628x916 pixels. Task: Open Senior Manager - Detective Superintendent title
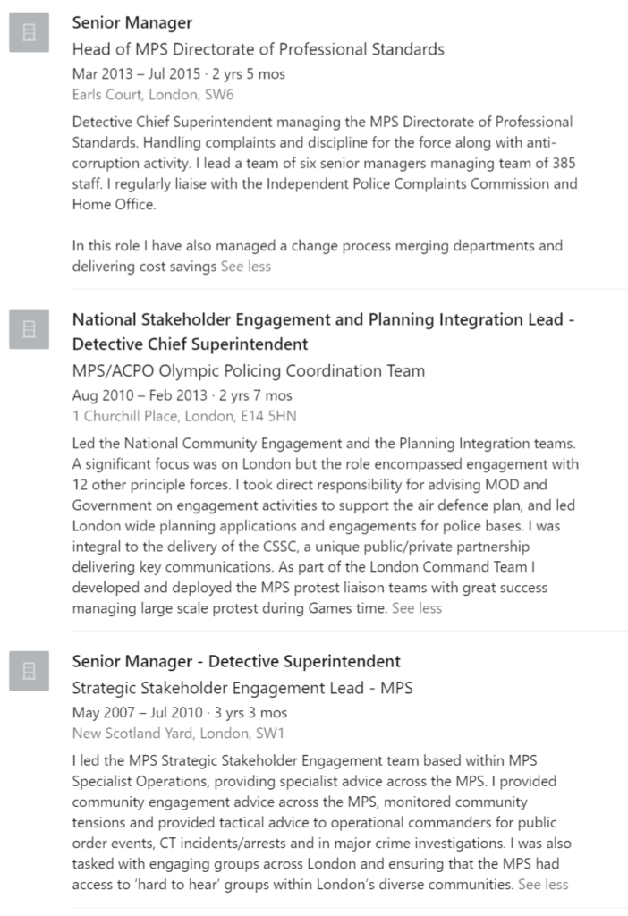236,661
